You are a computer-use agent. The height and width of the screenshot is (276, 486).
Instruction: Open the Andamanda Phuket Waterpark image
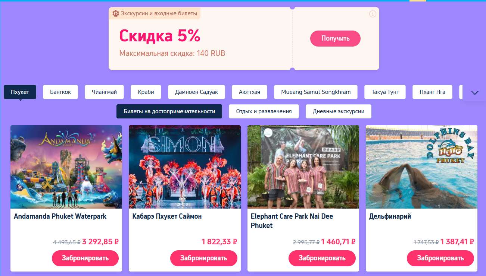click(66, 167)
